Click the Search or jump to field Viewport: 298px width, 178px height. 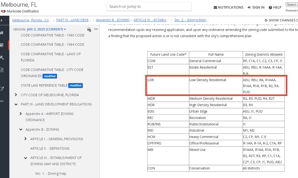pos(149,6)
